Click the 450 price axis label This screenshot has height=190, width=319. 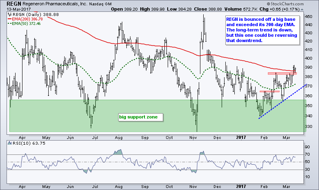(309, 16)
